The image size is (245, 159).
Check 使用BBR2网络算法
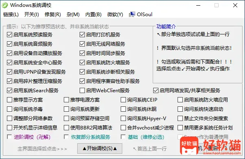coord(66,128)
